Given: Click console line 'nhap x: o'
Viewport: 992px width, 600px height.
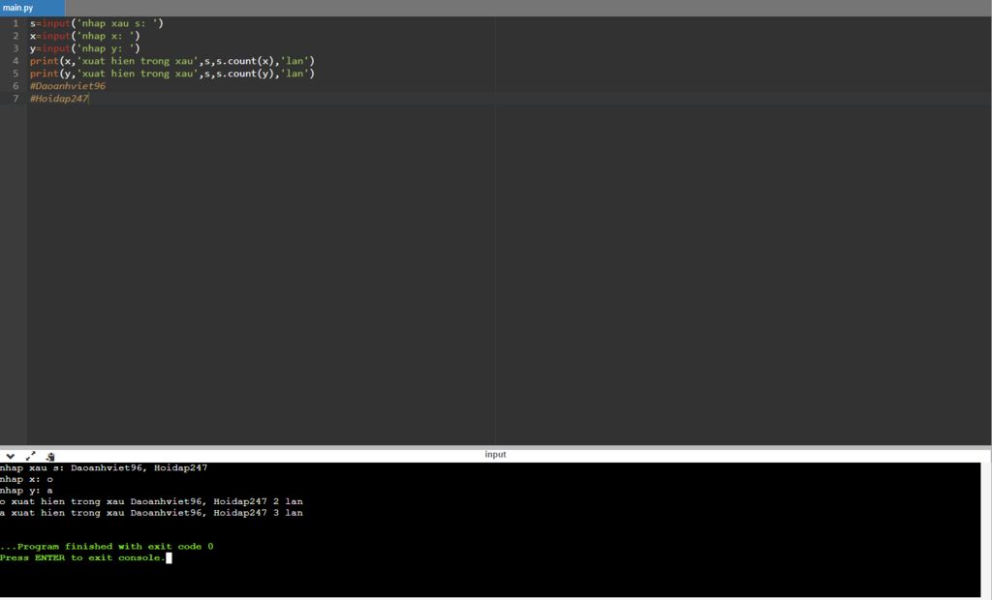Looking at the screenshot, I should tap(26, 480).
